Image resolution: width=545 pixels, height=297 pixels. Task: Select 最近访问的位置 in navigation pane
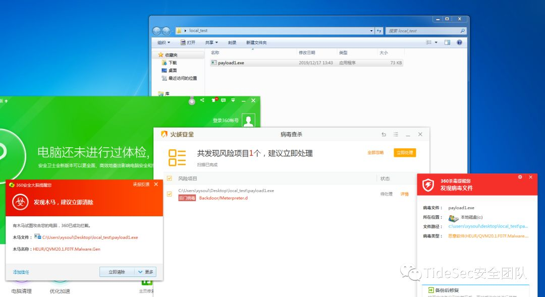pyautogui.click(x=183, y=79)
